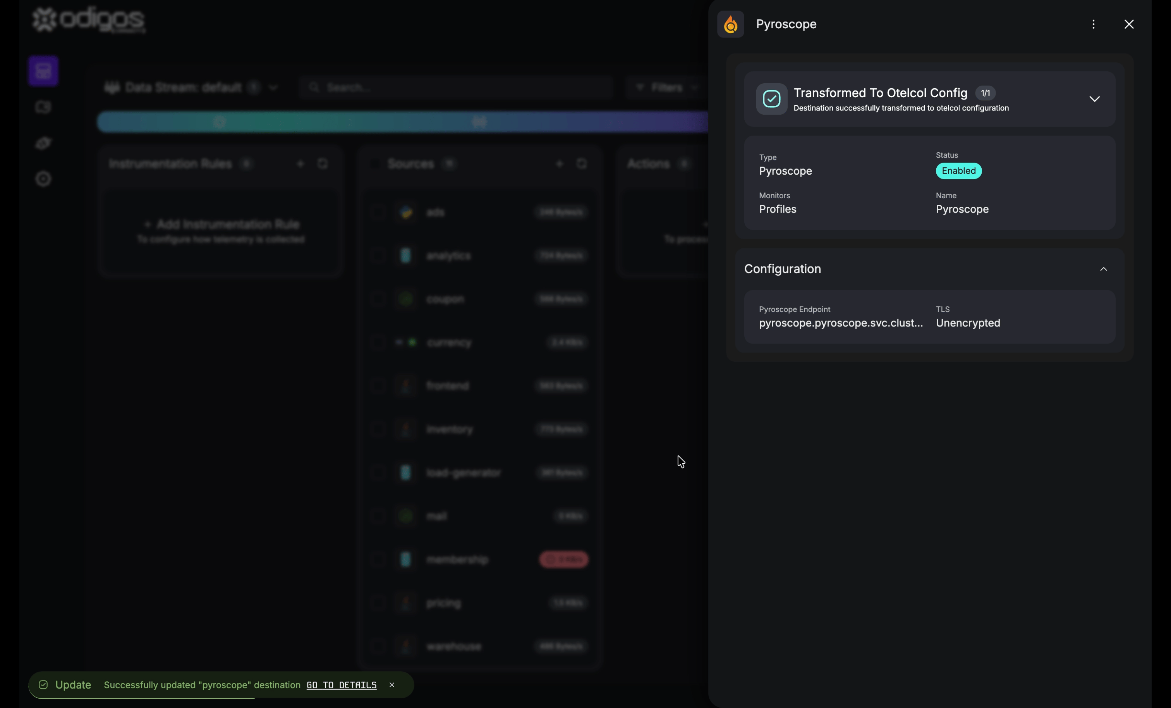
Task: Add a new instrumentation rule with the plus icon
Action: [x=300, y=164]
